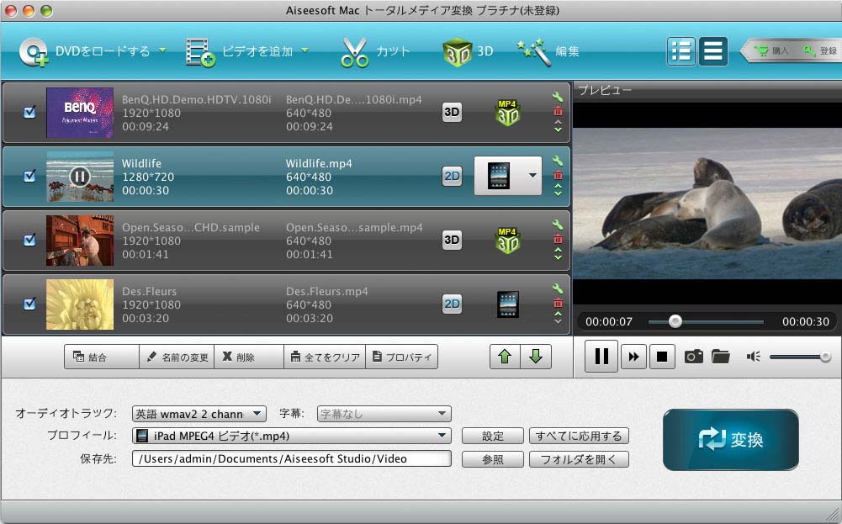The image size is (842, 524).
Task: Mute the preview volume speaker icon
Action: click(753, 357)
